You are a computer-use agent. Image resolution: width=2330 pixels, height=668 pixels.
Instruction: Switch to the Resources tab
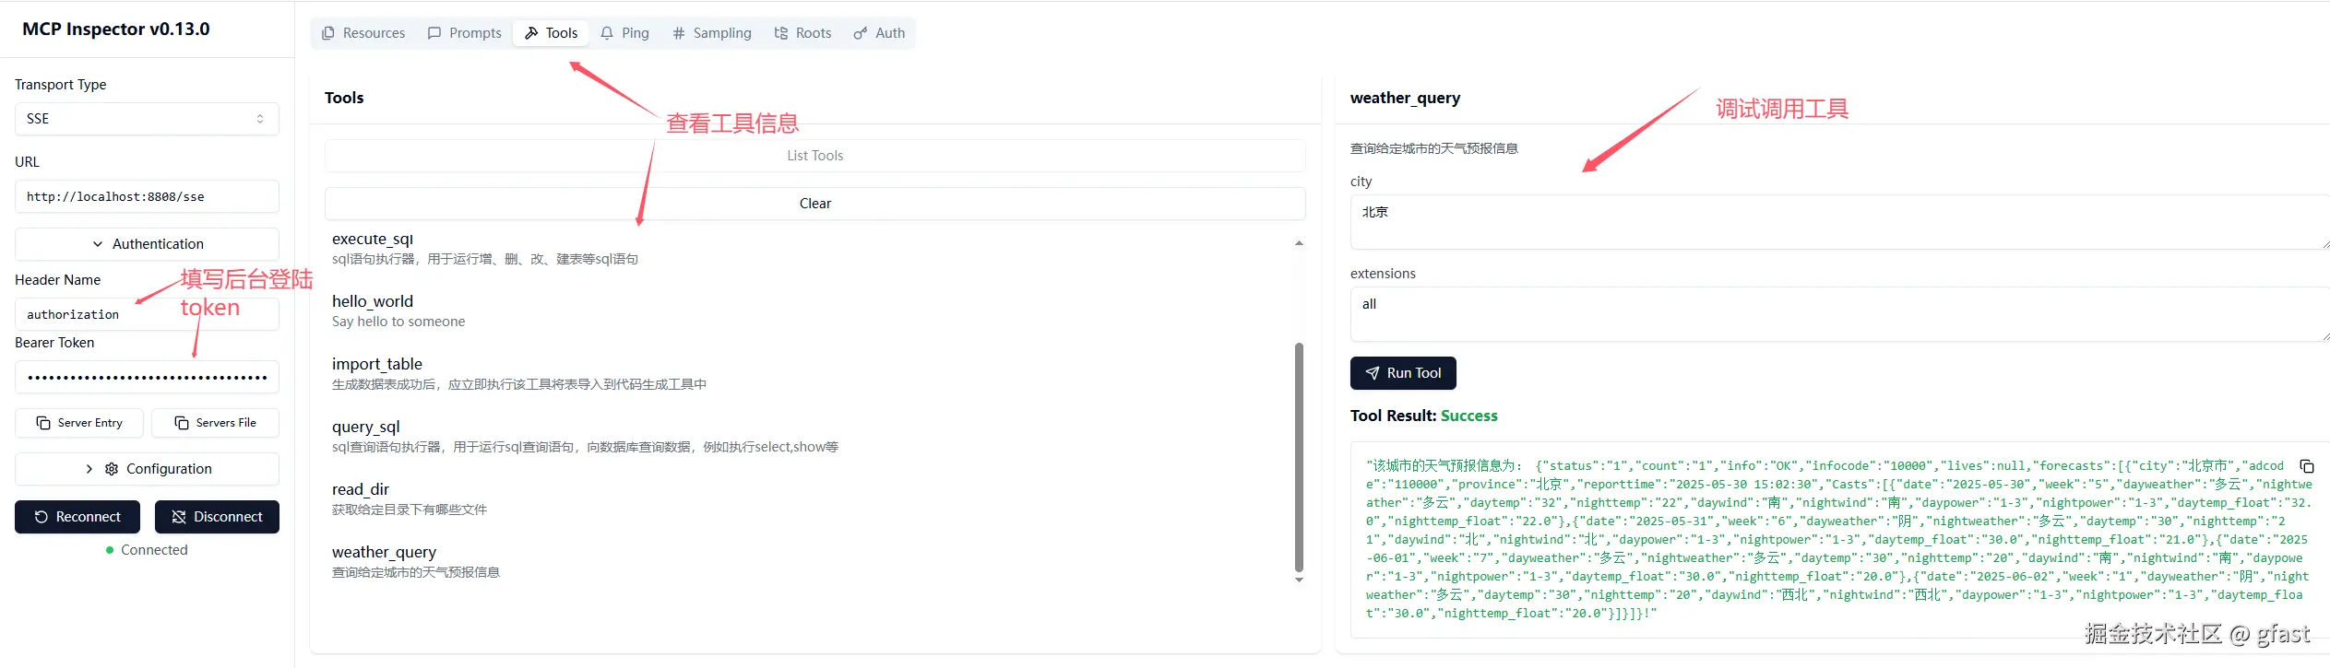pos(363,33)
